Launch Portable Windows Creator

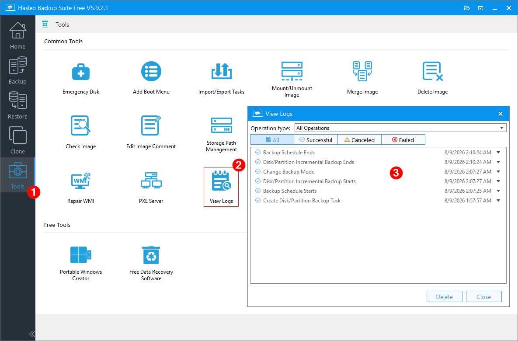click(x=80, y=263)
